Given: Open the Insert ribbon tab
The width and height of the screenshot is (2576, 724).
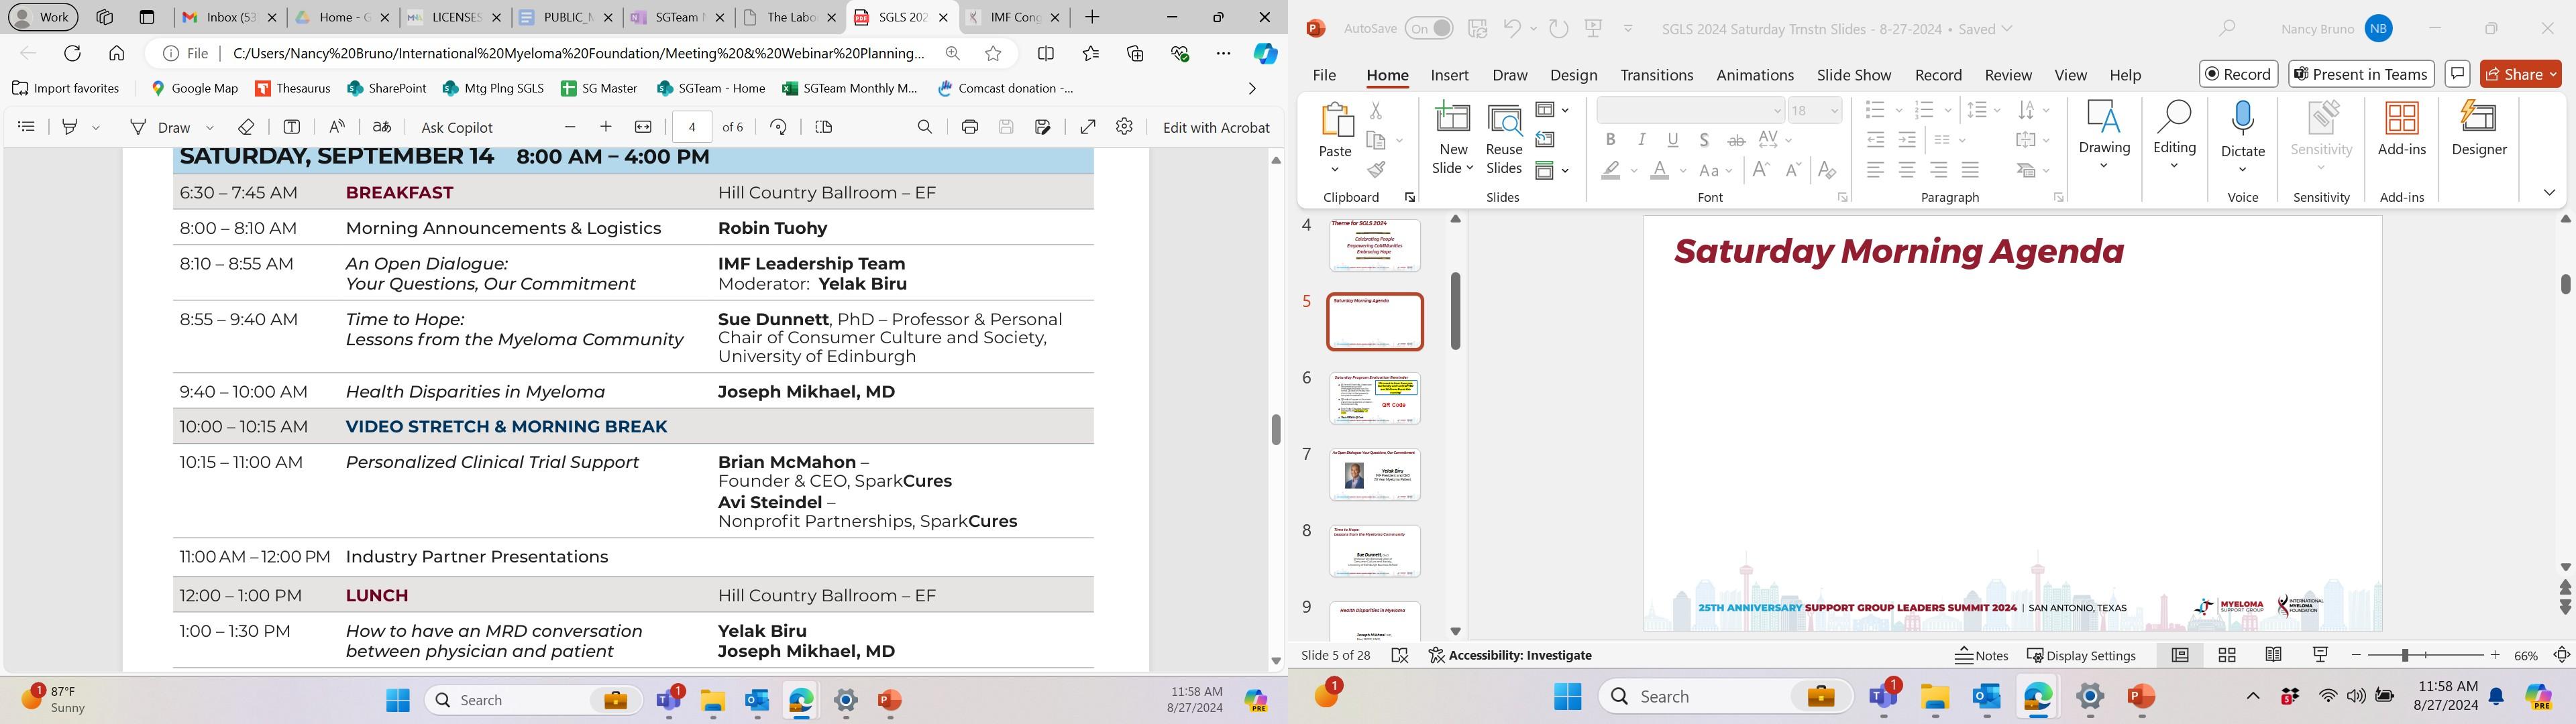Looking at the screenshot, I should pos(1450,75).
